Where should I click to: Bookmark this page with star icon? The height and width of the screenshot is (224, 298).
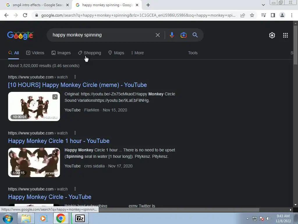point(252,15)
